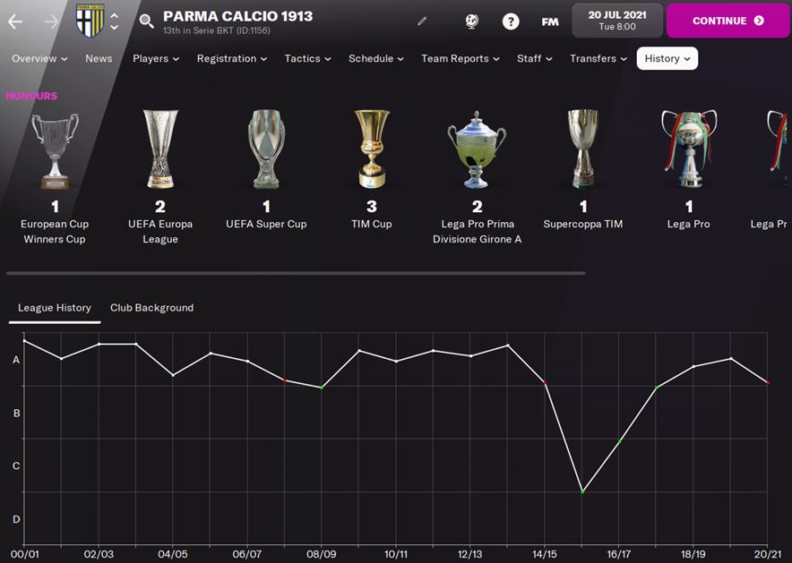Click the forward navigation arrow
Image resolution: width=792 pixels, height=563 pixels.
click(x=51, y=21)
